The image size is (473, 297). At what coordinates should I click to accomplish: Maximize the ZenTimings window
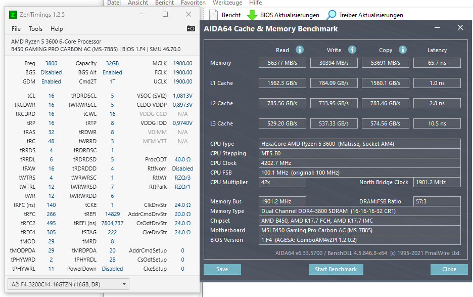(x=165, y=14)
